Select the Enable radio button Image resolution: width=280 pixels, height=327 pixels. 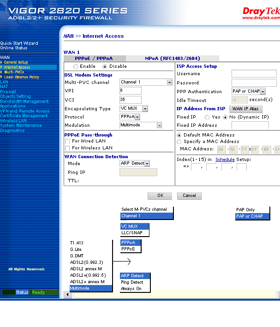coord(76,66)
